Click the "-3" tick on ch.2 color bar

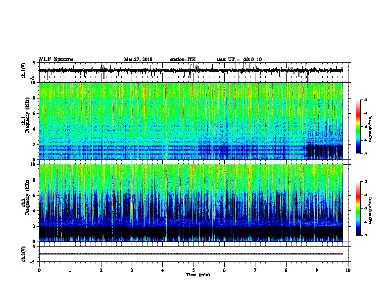365,182
